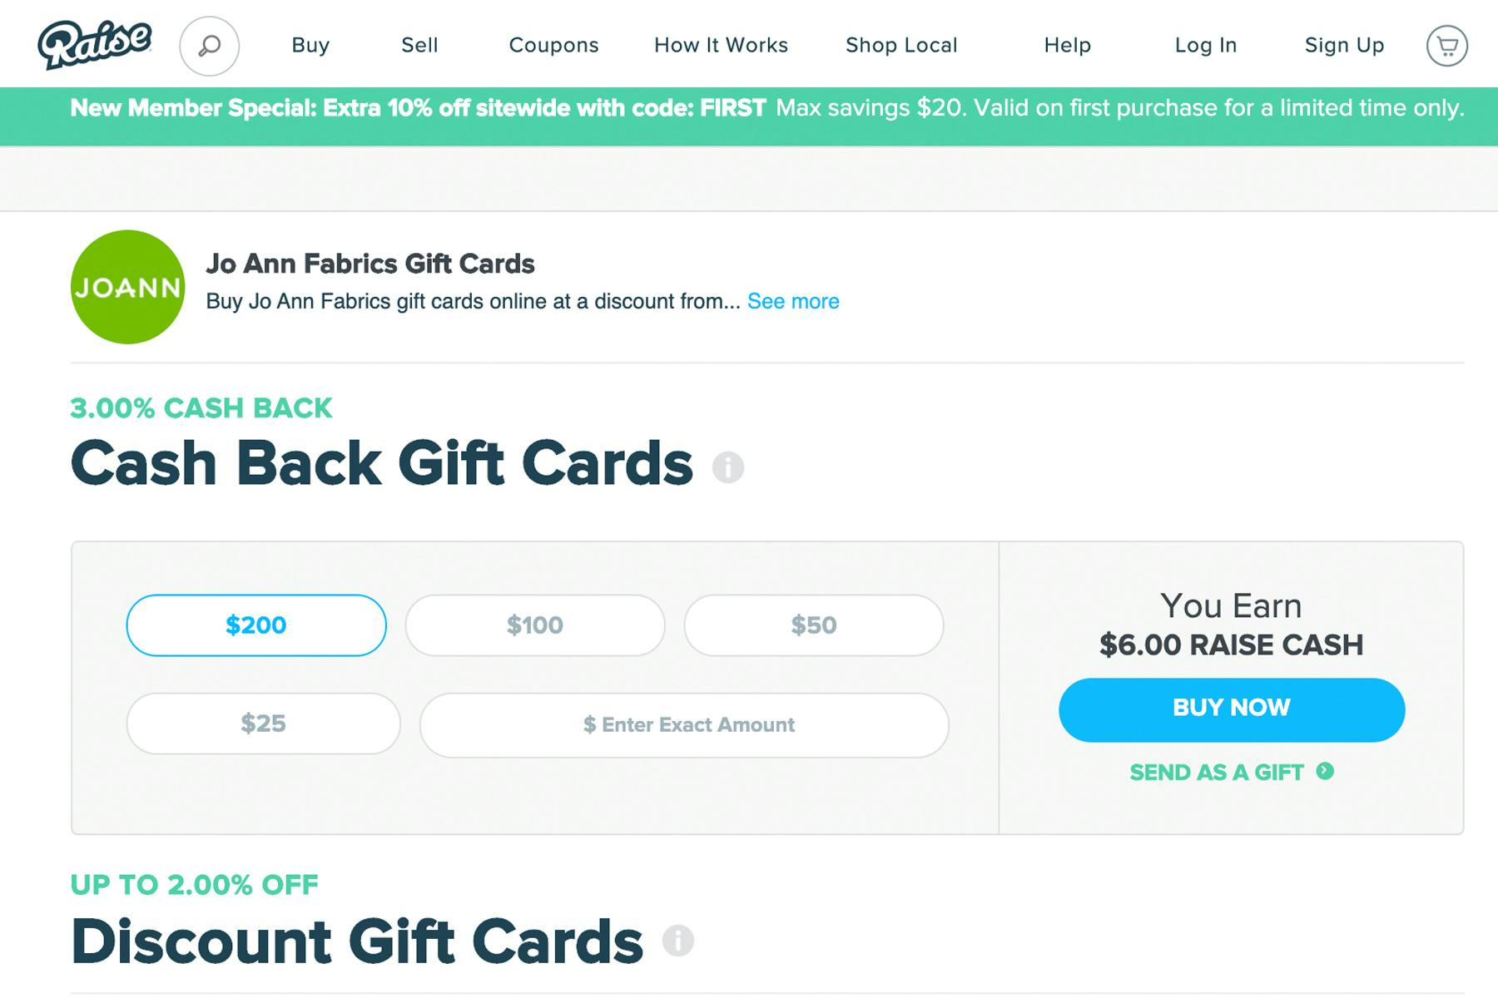Screen dimensions: 1498x998
Task: Click the Sign Up link
Action: click(x=1344, y=45)
